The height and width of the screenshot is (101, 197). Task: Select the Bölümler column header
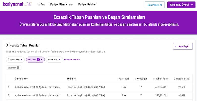coord(71,79)
